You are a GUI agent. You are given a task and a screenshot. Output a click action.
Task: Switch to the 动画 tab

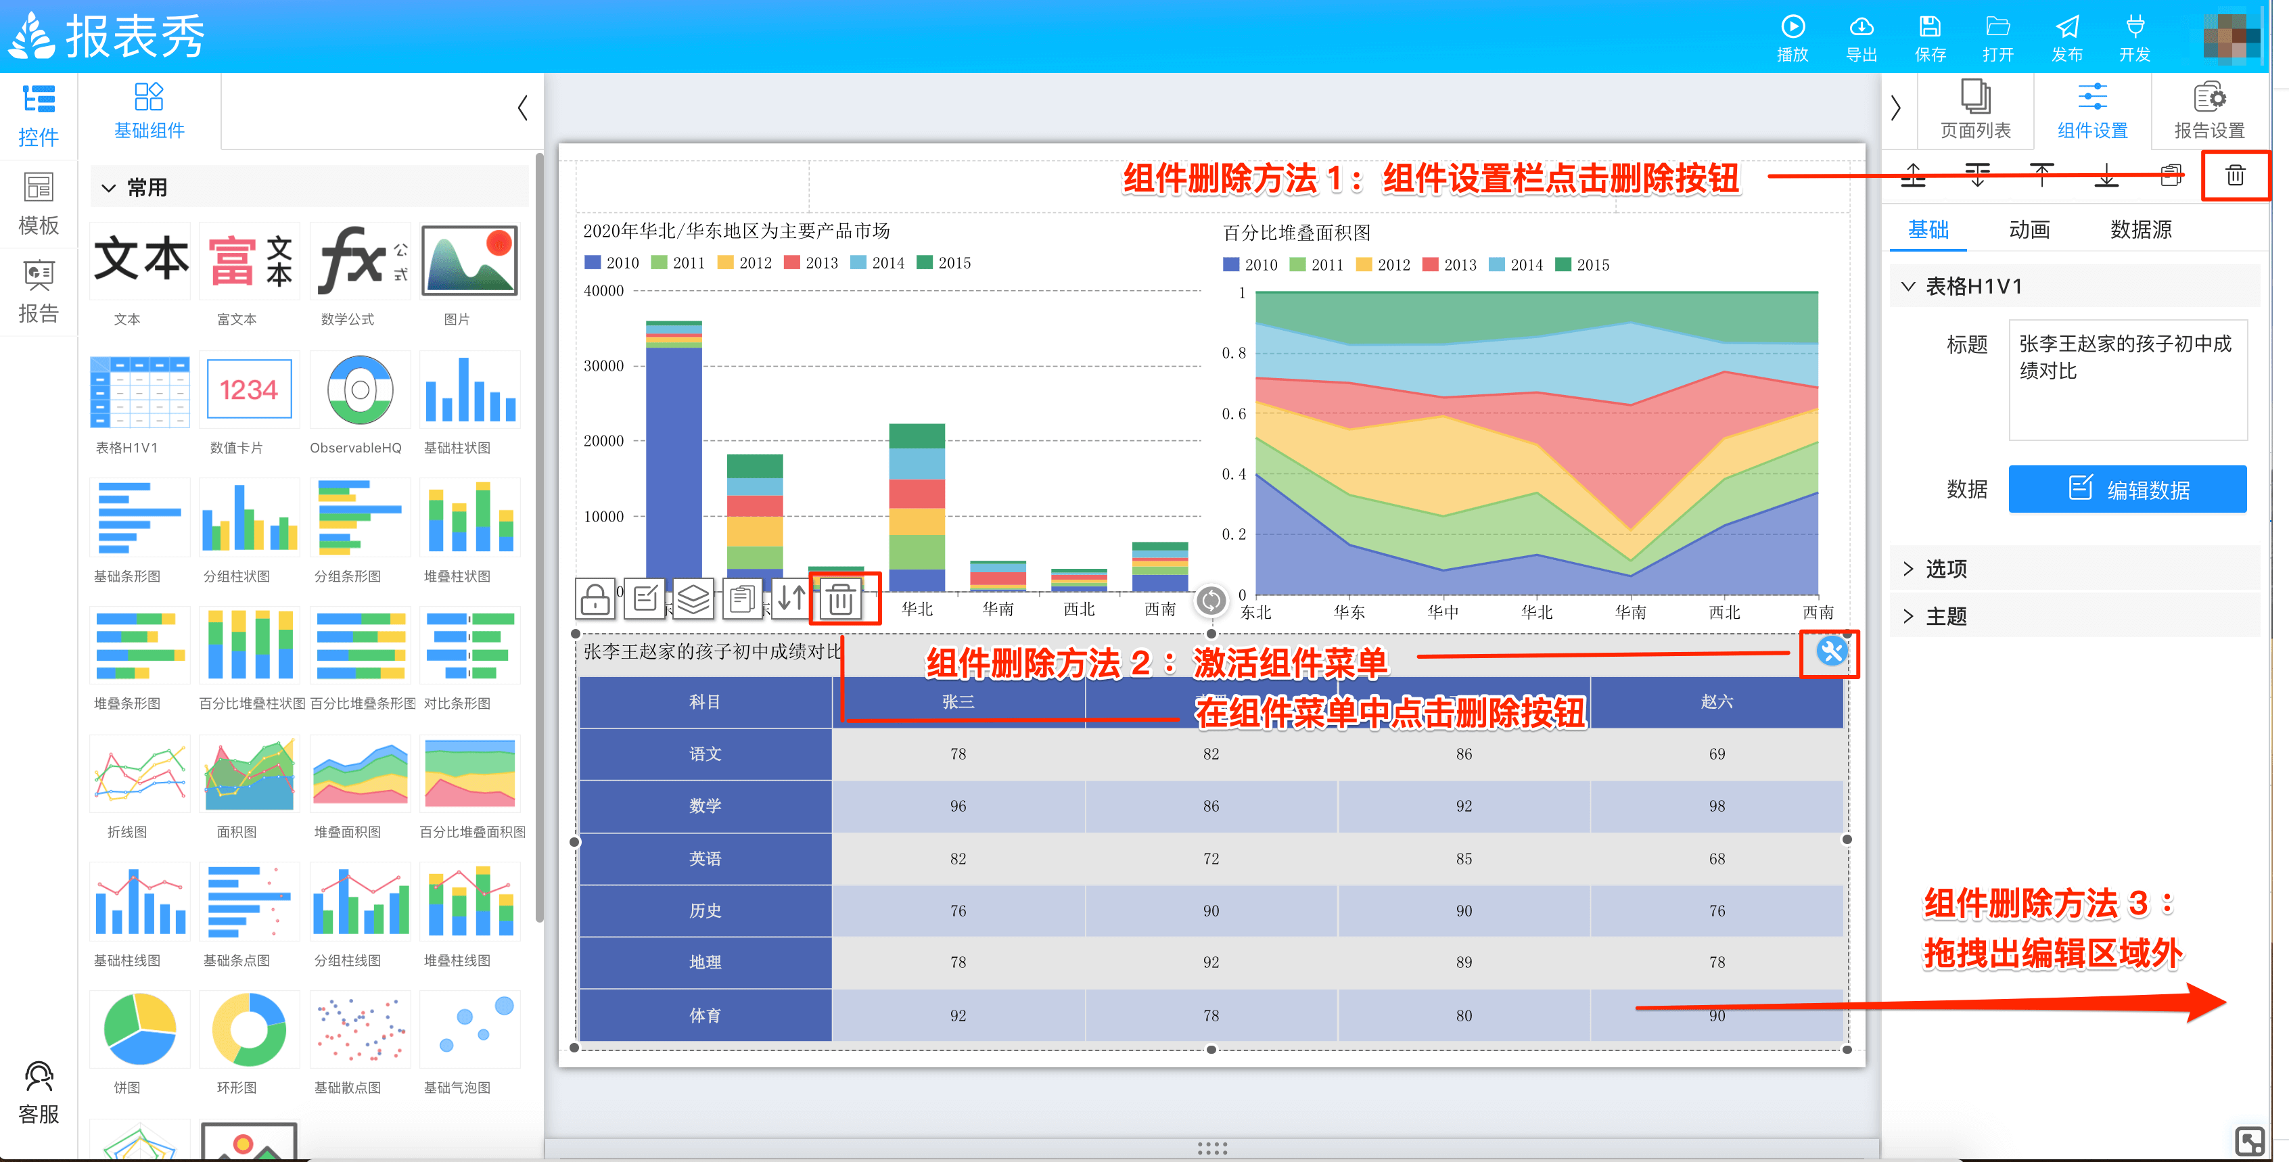pyautogui.click(x=2029, y=229)
